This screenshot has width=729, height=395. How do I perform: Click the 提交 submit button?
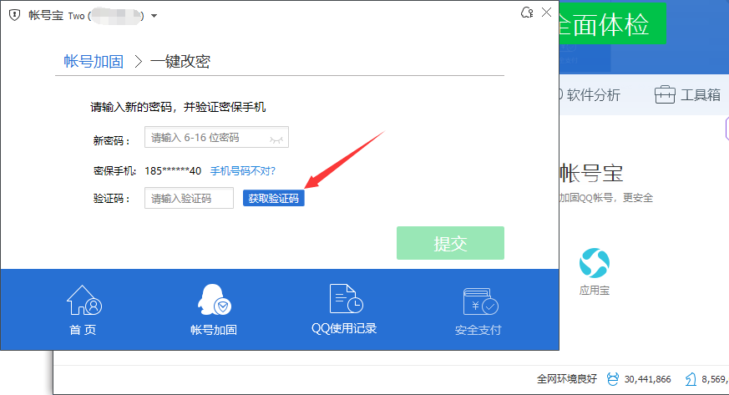[450, 243]
